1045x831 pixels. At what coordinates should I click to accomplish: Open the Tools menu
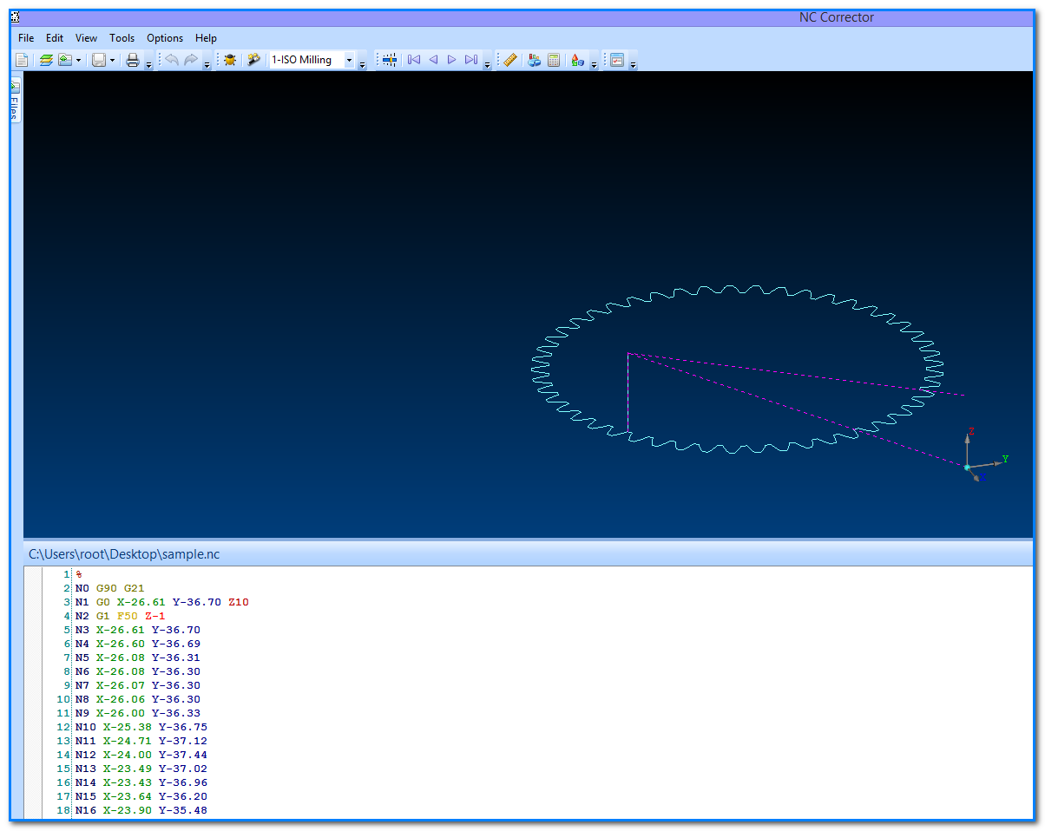click(x=122, y=38)
